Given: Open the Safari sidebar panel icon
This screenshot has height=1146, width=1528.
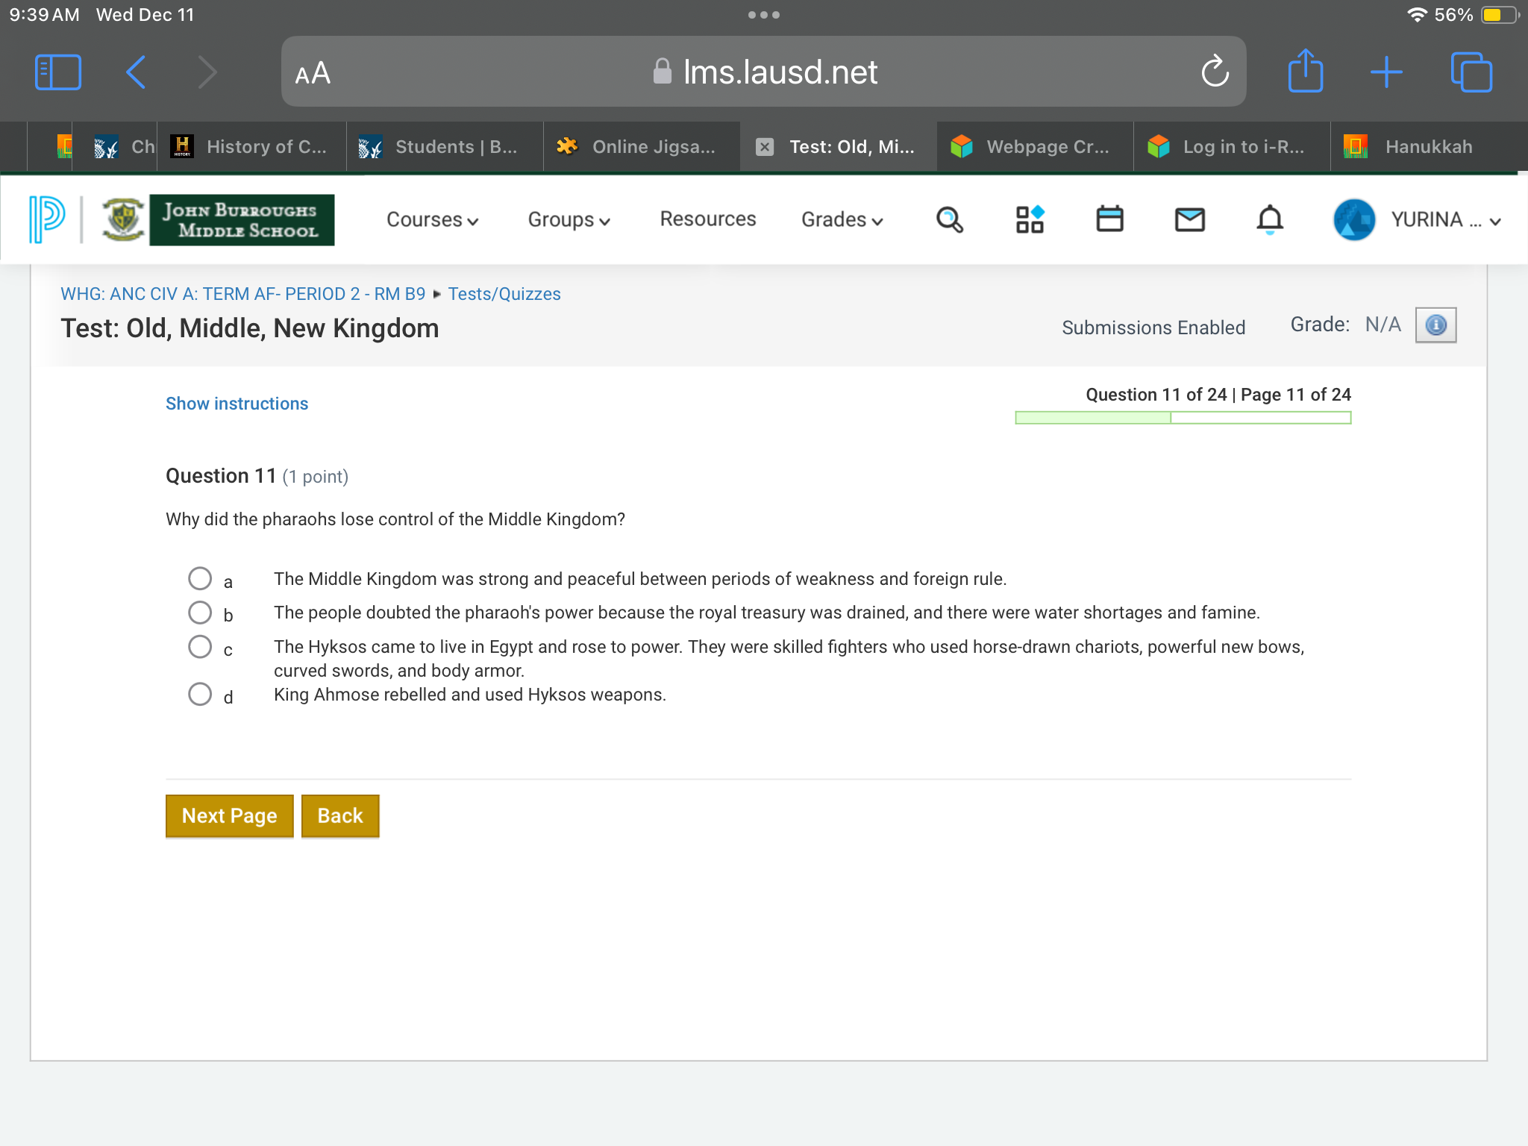Looking at the screenshot, I should tap(58, 72).
